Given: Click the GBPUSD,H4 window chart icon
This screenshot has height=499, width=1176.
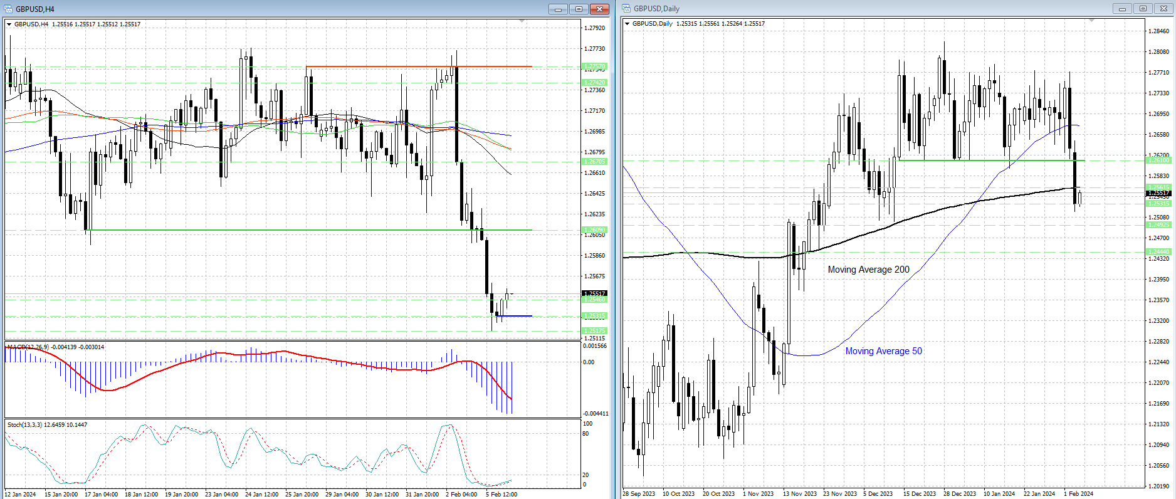Looking at the screenshot, I should (x=9, y=9).
